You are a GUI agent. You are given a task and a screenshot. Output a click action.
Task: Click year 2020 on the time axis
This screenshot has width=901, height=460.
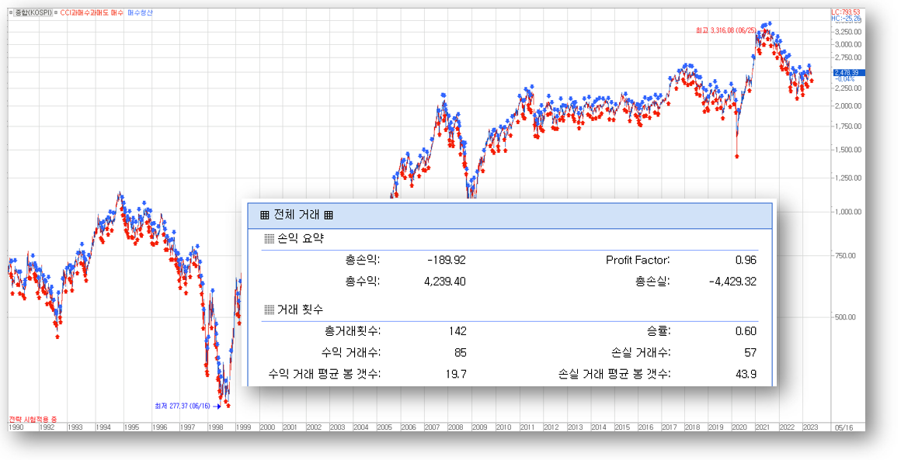[x=739, y=427]
